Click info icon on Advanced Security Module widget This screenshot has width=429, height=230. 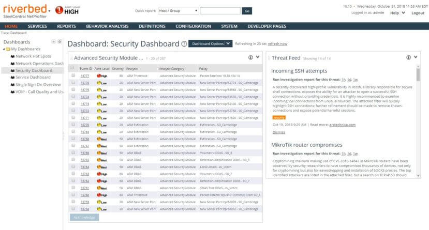[x=250, y=57]
